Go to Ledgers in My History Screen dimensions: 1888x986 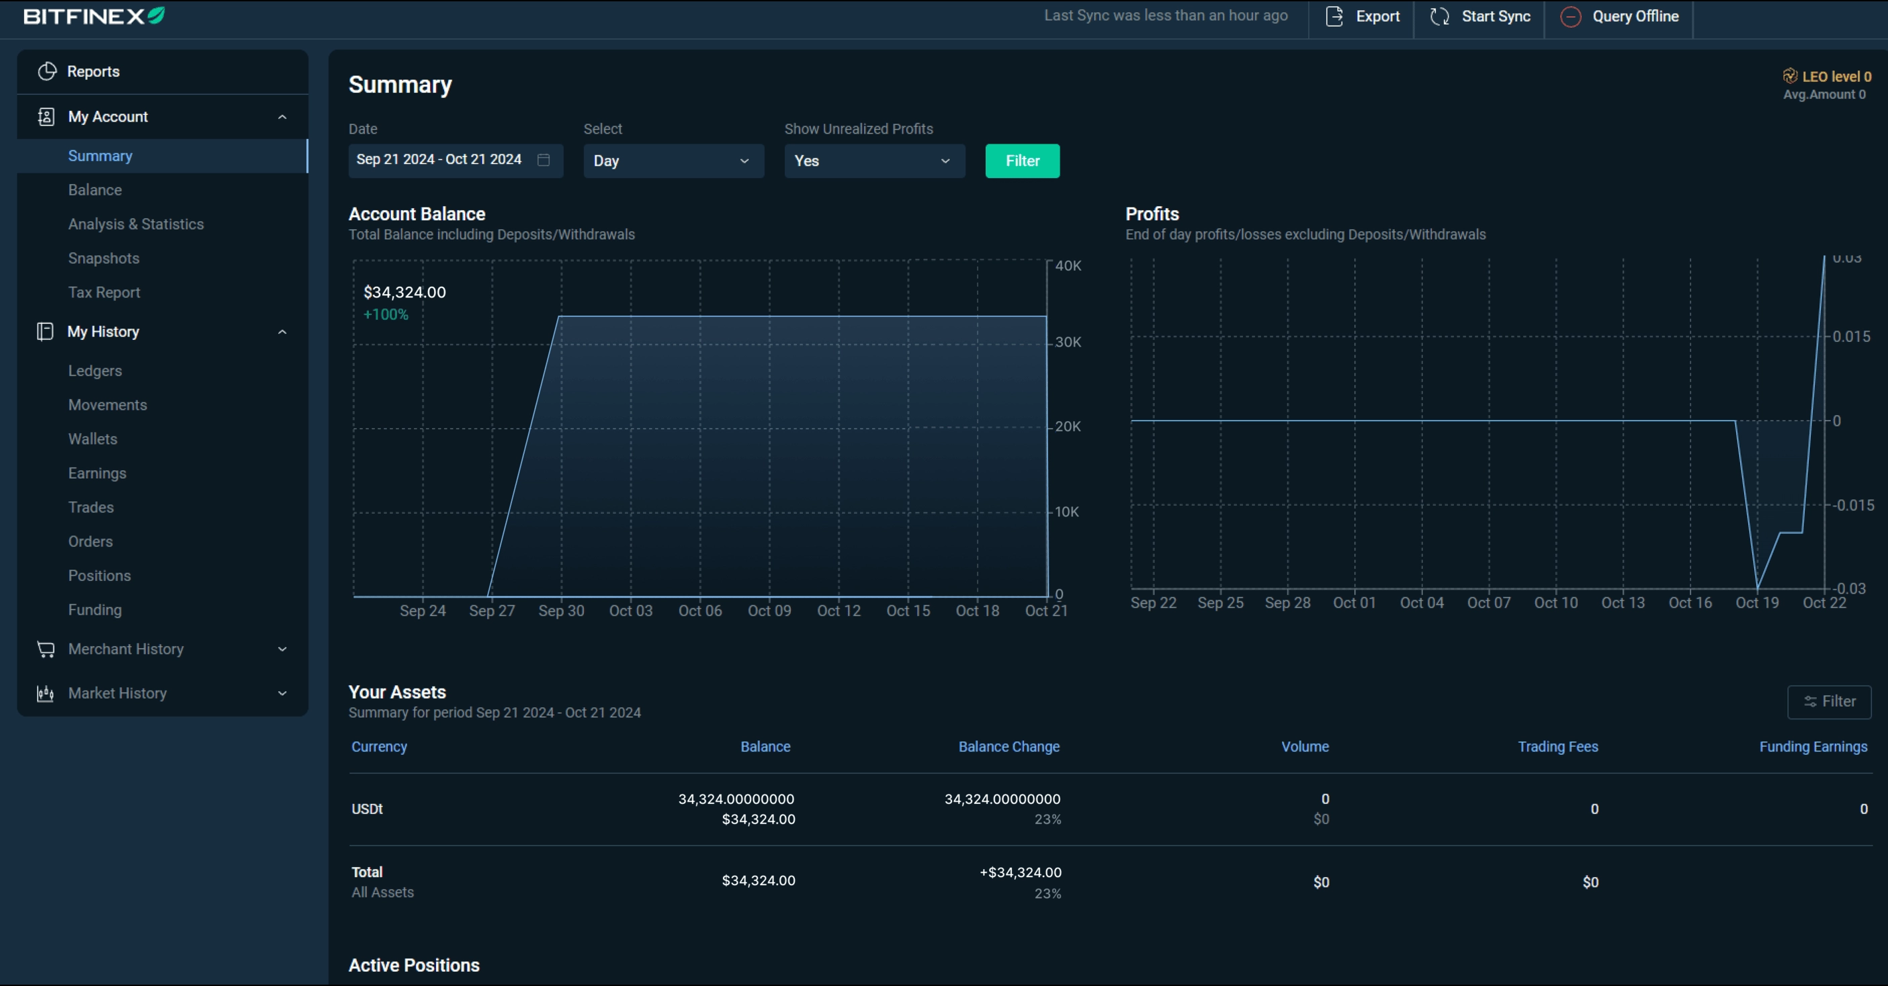tap(95, 371)
